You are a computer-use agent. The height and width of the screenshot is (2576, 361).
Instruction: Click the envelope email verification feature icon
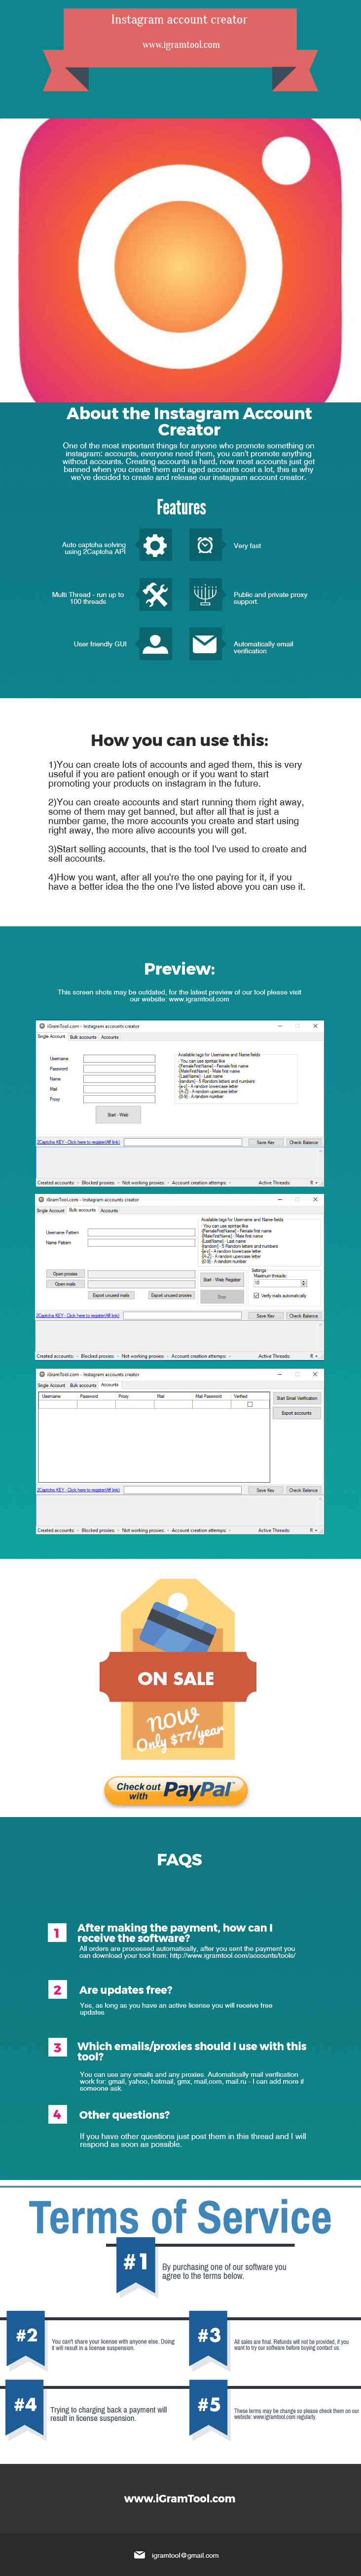point(205,643)
